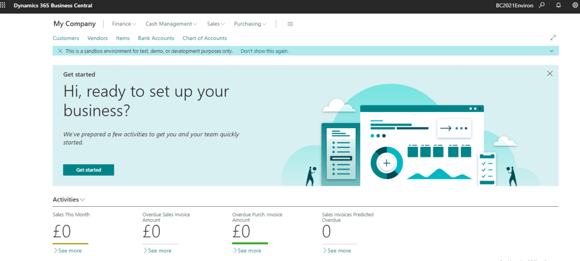Click the expand page arrows icon
This screenshot has height=261, width=580.
[x=553, y=38]
